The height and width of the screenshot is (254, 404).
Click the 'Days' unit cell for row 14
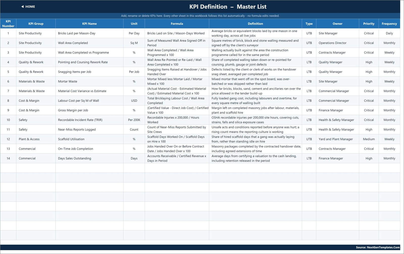tap(134, 158)
